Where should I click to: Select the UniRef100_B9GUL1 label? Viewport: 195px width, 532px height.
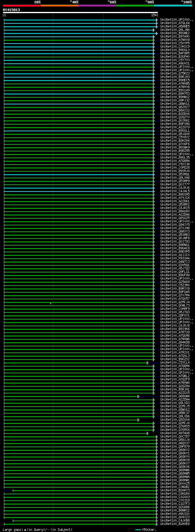click(x=175, y=131)
